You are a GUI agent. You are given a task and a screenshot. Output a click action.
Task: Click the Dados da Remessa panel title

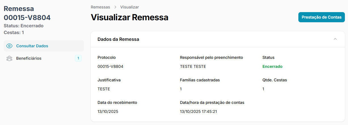(118, 39)
